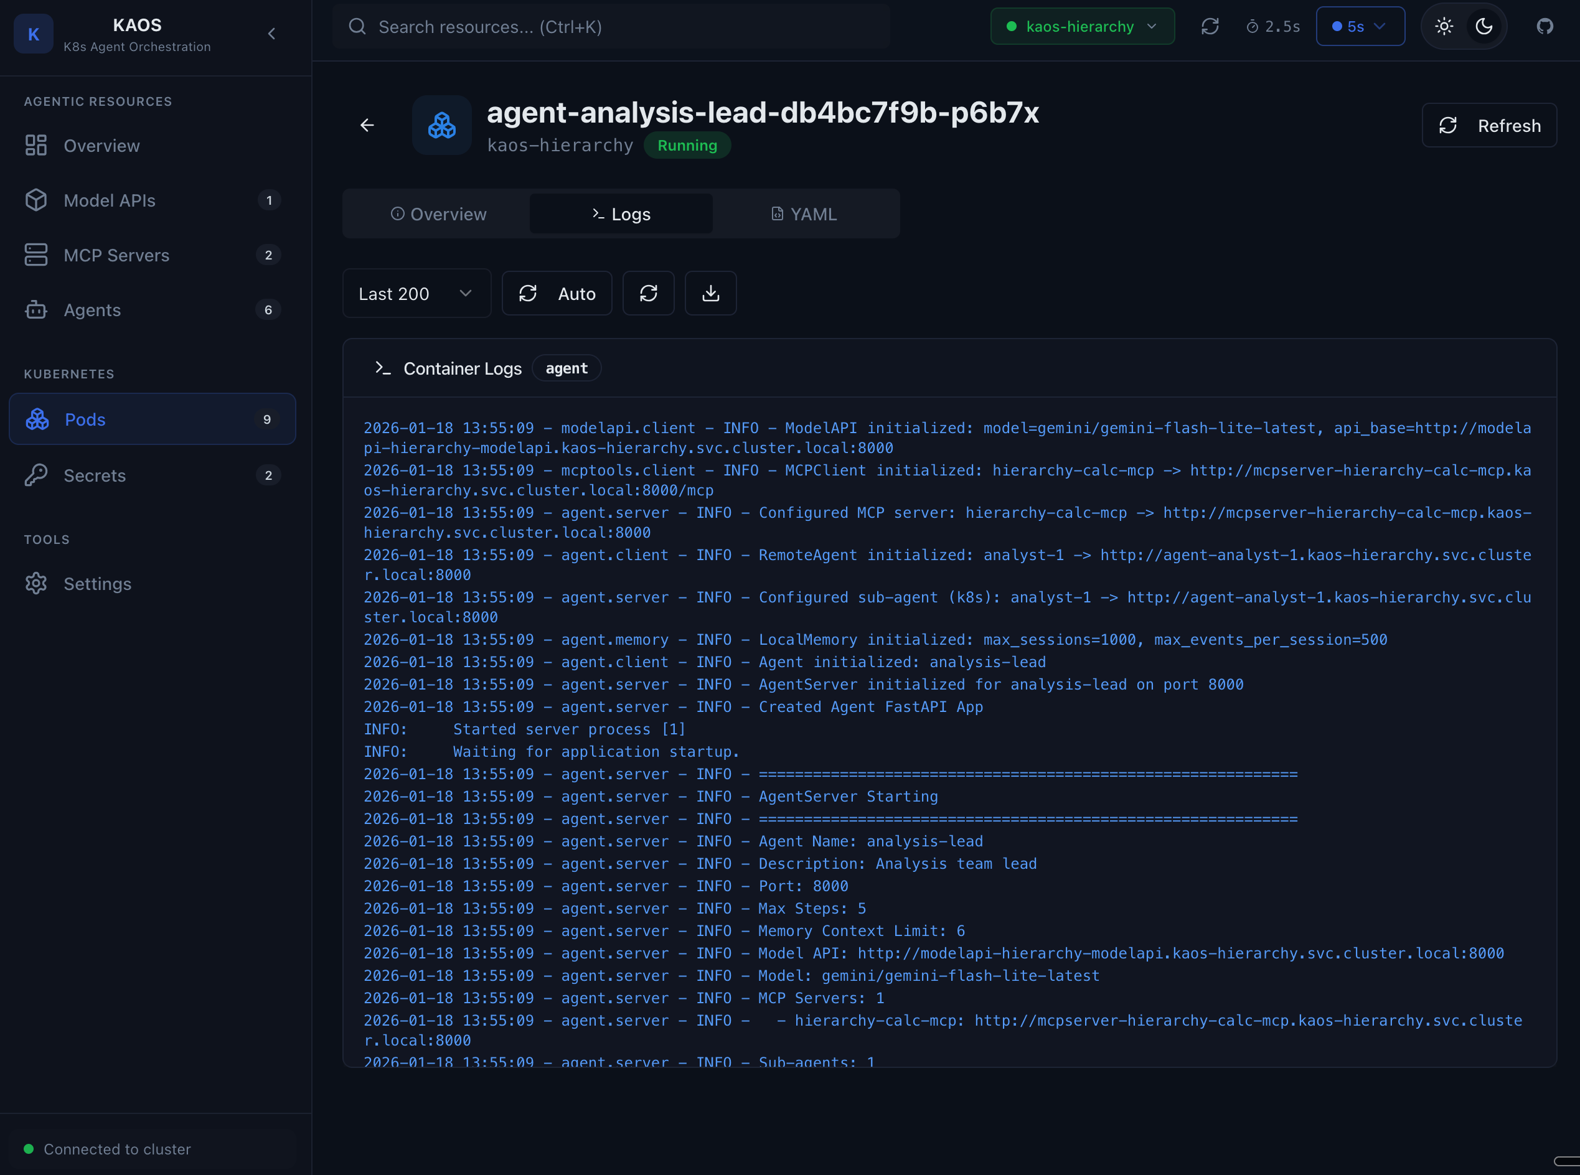1580x1175 pixels.
Task: Switch to the YAML tab
Action: pyautogui.click(x=804, y=213)
